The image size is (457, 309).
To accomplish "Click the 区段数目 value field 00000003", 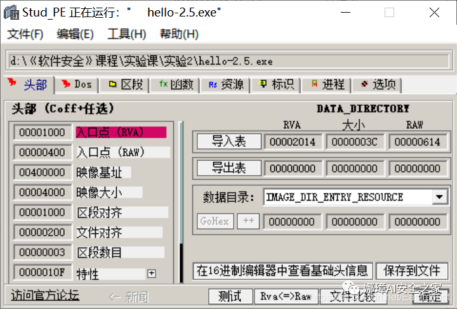I will [43, 252].
